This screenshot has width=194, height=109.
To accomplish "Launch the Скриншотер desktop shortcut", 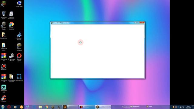I will click(19, 78).
